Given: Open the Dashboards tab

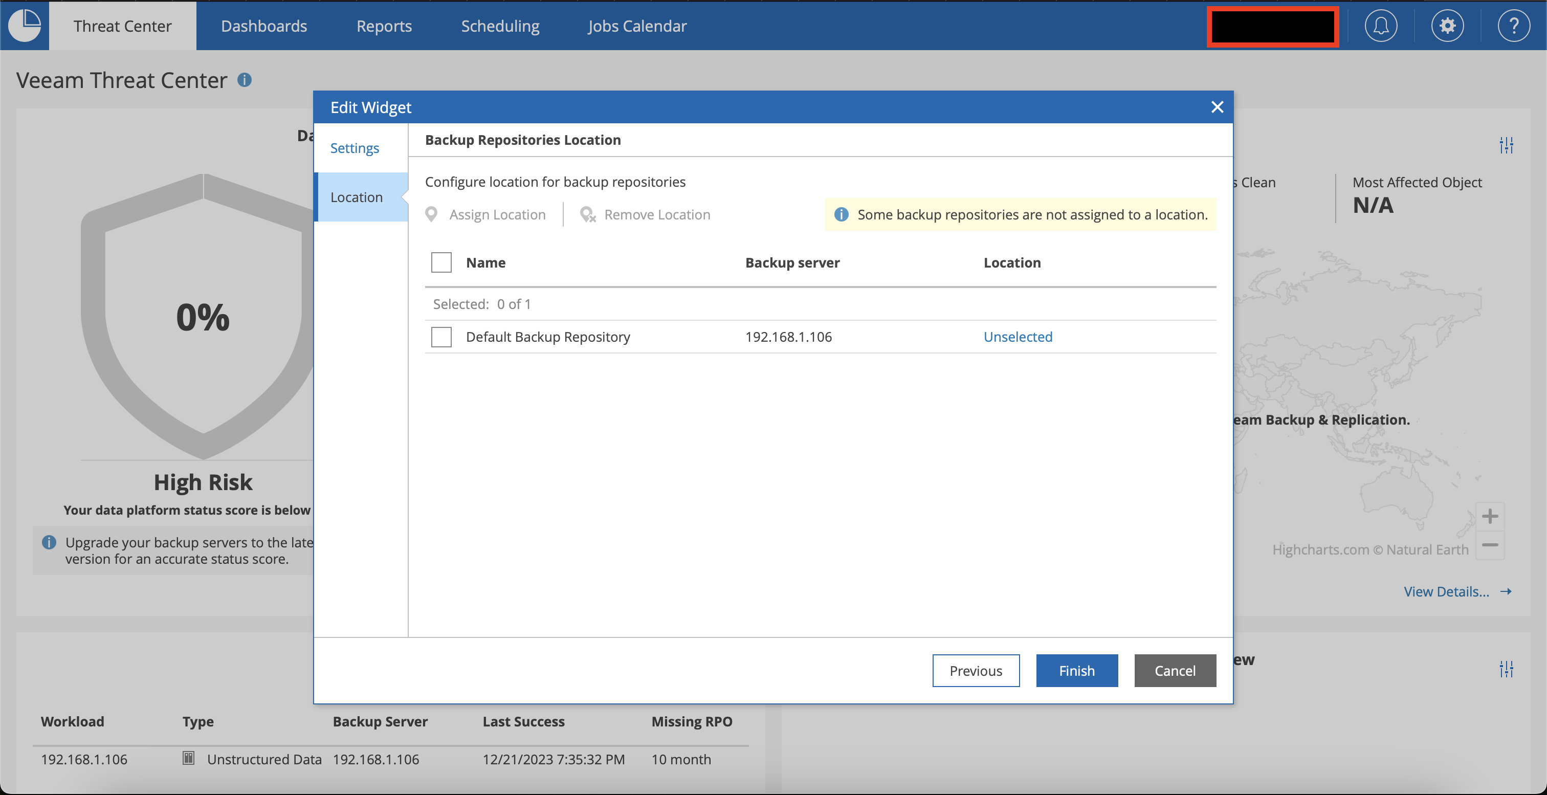Looking at the screenshot, I should point(263,26).
